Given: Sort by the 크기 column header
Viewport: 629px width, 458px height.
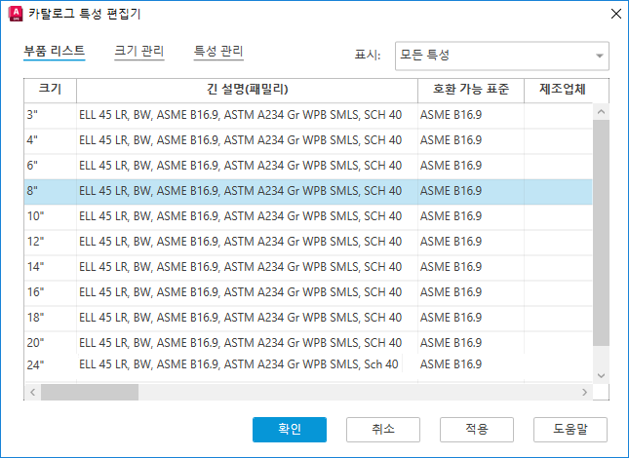Looking at the screenshot, I should click(50, 90).
